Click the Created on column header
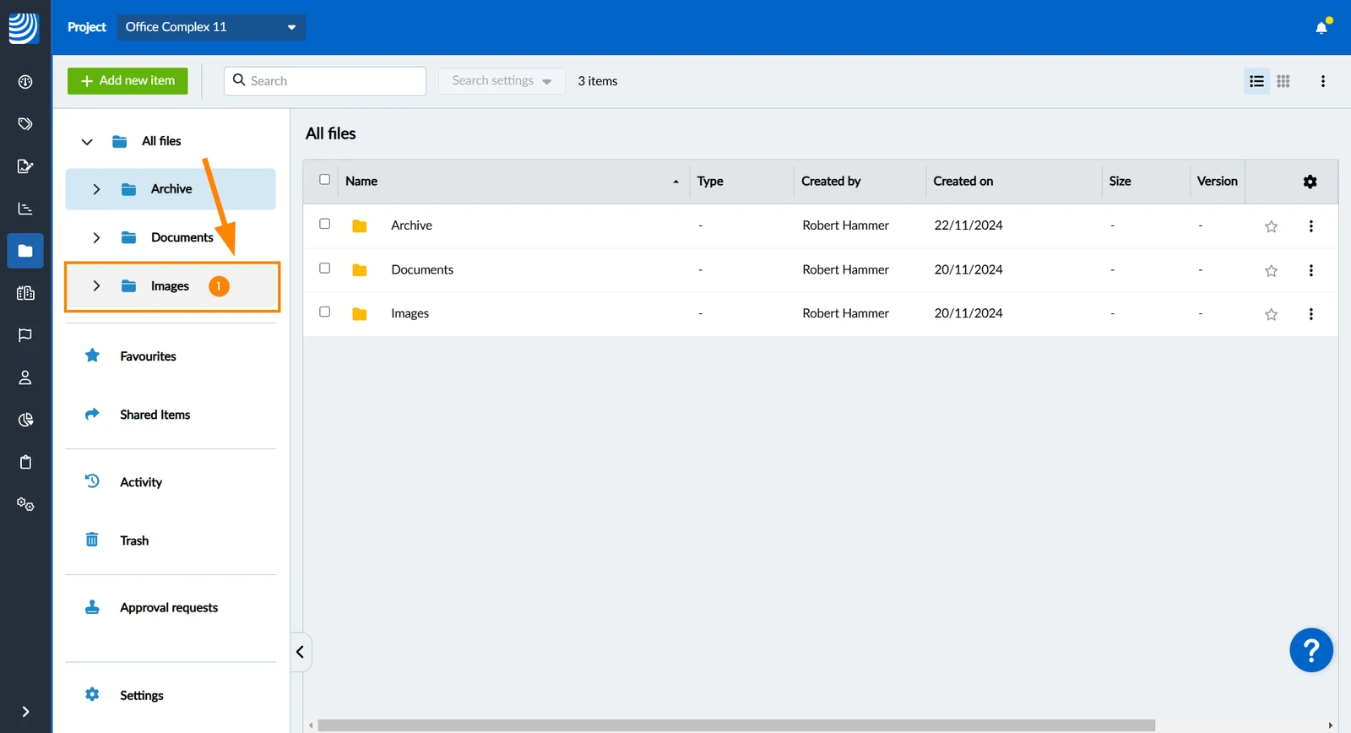 [963, 182]
